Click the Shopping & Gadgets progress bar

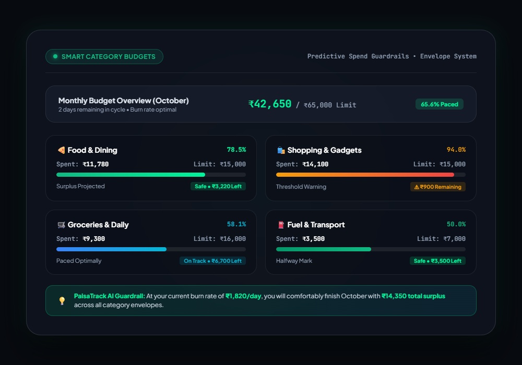(x=371, y=175)
